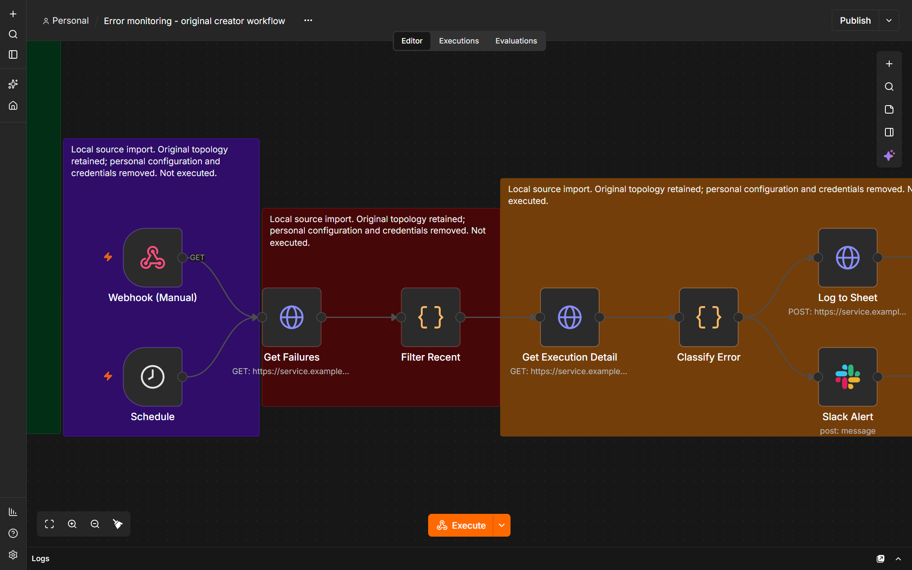Screen dimensions: 912x570
Task: Open the Personal project breadcrumb
Action: 66,21
